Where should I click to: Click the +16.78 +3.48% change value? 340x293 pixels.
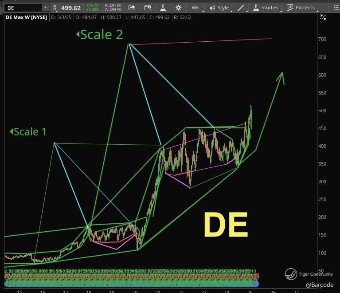click(93, 8)
